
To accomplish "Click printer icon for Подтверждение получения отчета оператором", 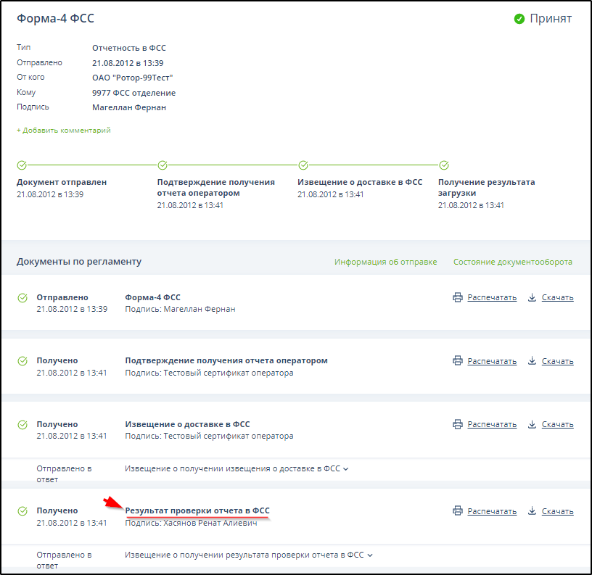I will coord(457,360).
